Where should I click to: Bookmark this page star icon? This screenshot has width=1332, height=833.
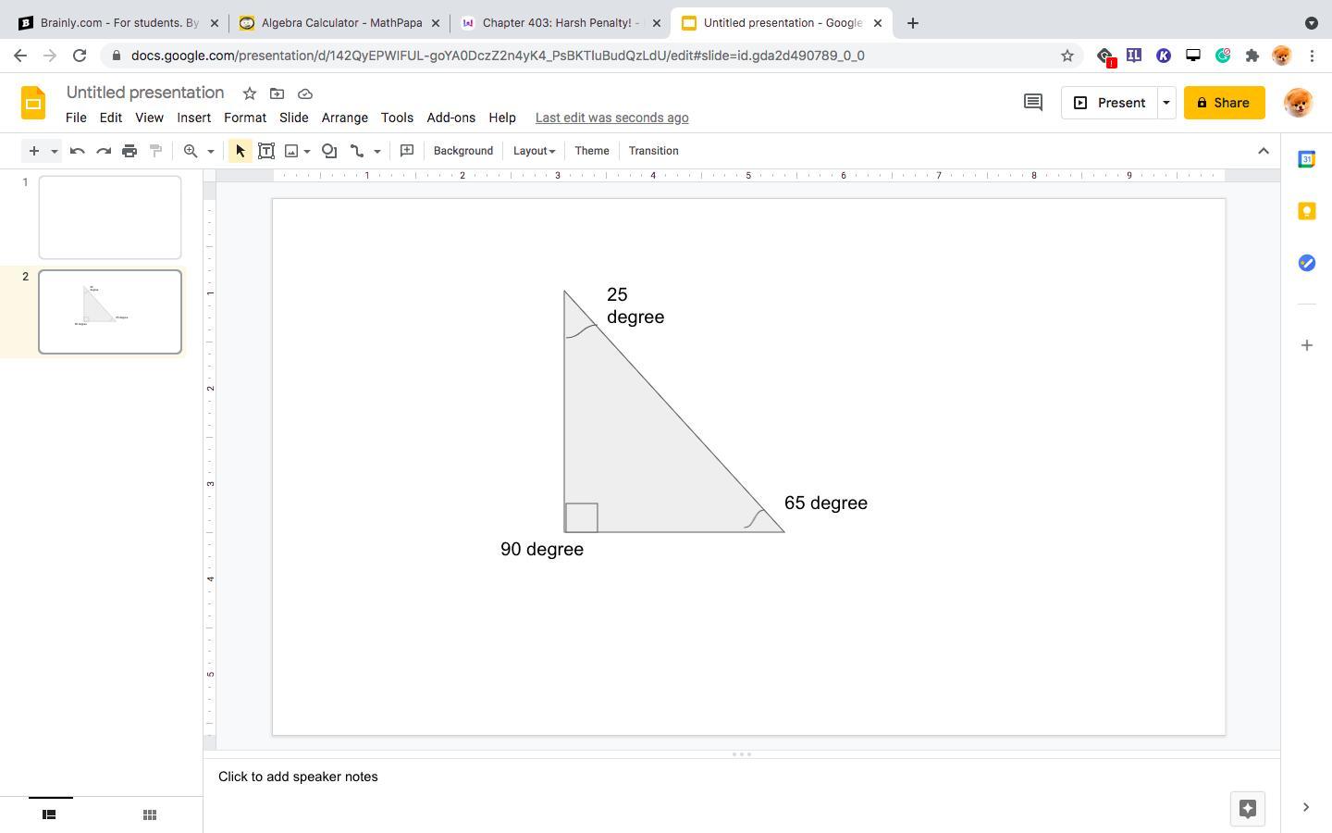pyautogui.click(x=1067, y=56)
